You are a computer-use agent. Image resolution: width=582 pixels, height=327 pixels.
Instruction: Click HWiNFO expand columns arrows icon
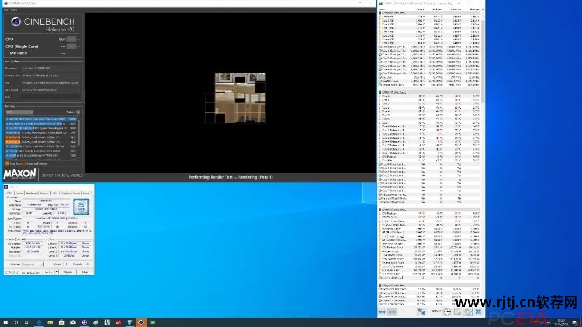coord(382,312)
